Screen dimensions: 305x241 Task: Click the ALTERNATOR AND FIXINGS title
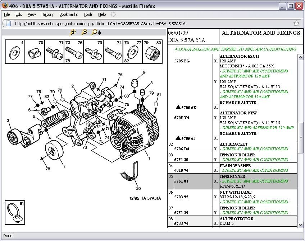tap(261, 33)
